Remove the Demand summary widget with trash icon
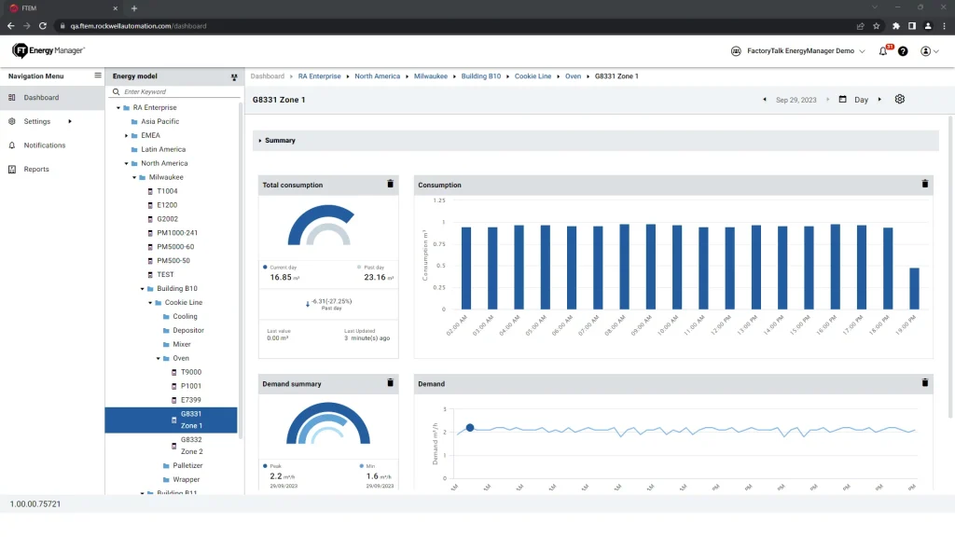Viewport: 955px width, 537px height. (390, 383)
